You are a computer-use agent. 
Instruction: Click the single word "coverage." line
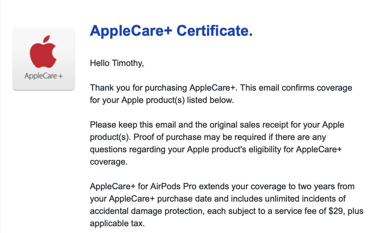point(108,162)
